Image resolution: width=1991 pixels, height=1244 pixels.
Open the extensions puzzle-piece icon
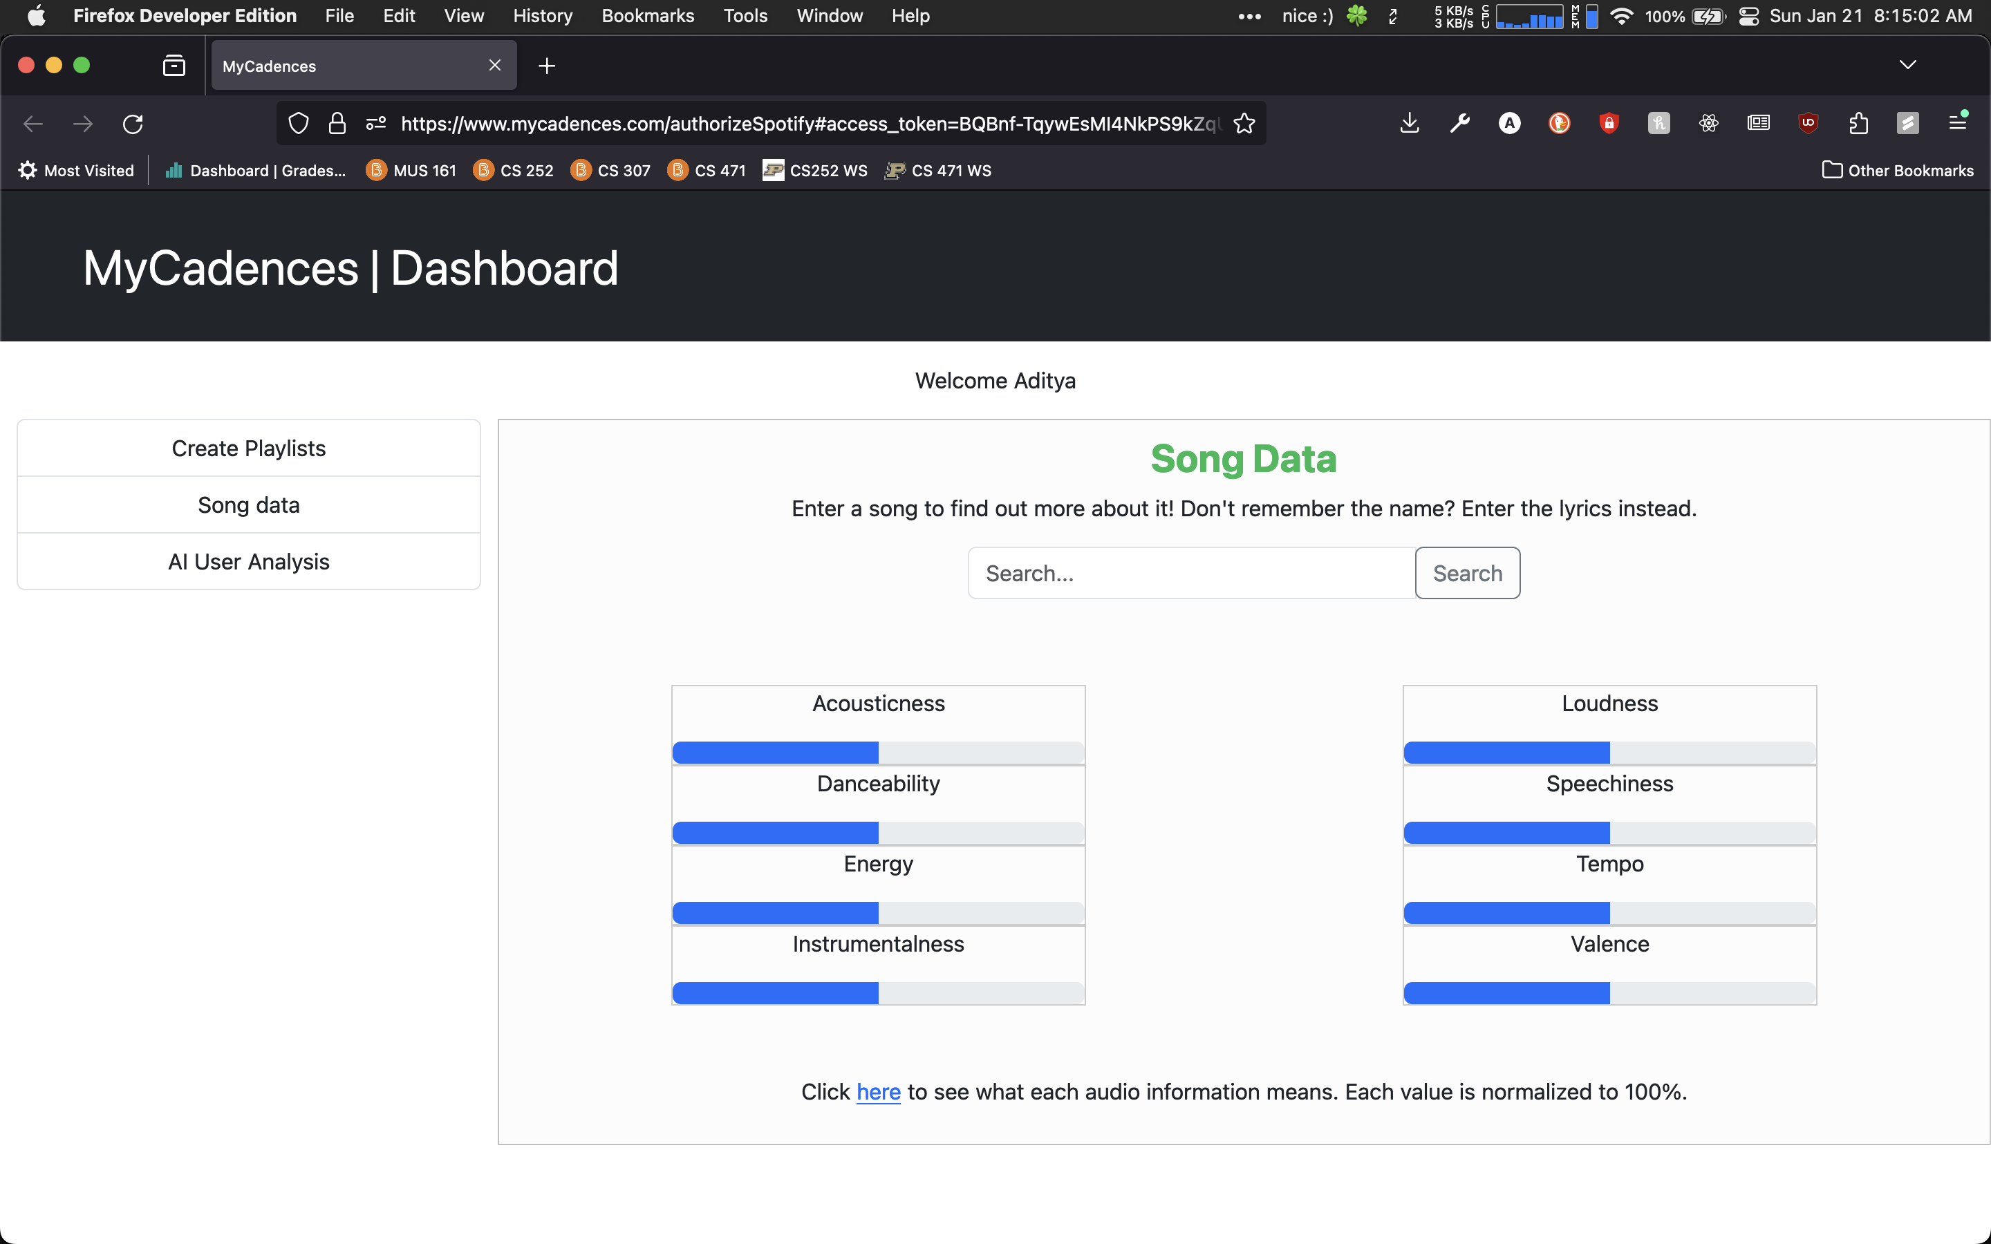(x=1858, y=124)
